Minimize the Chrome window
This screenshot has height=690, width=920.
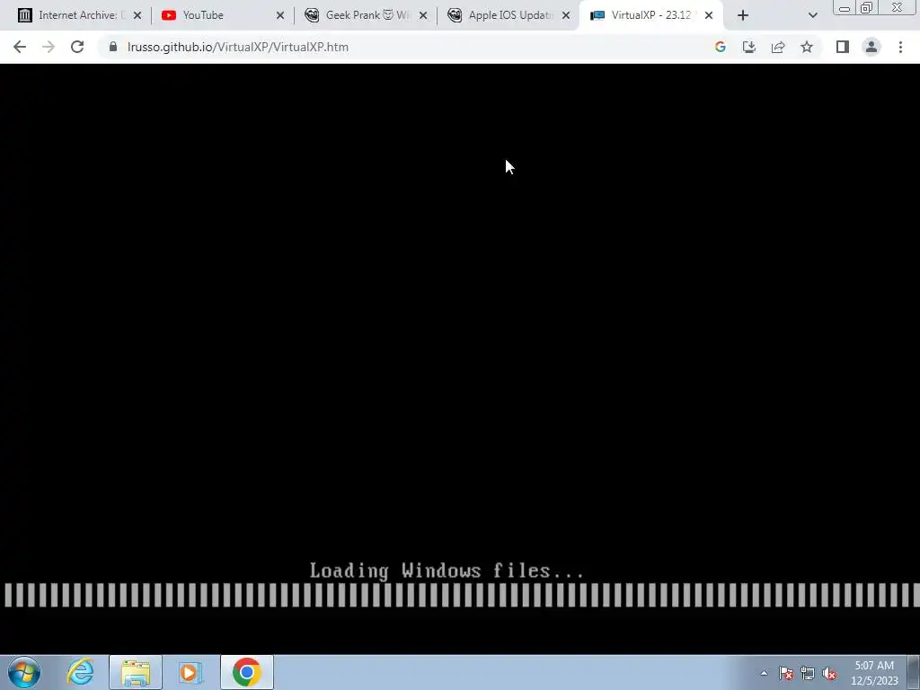845,7
